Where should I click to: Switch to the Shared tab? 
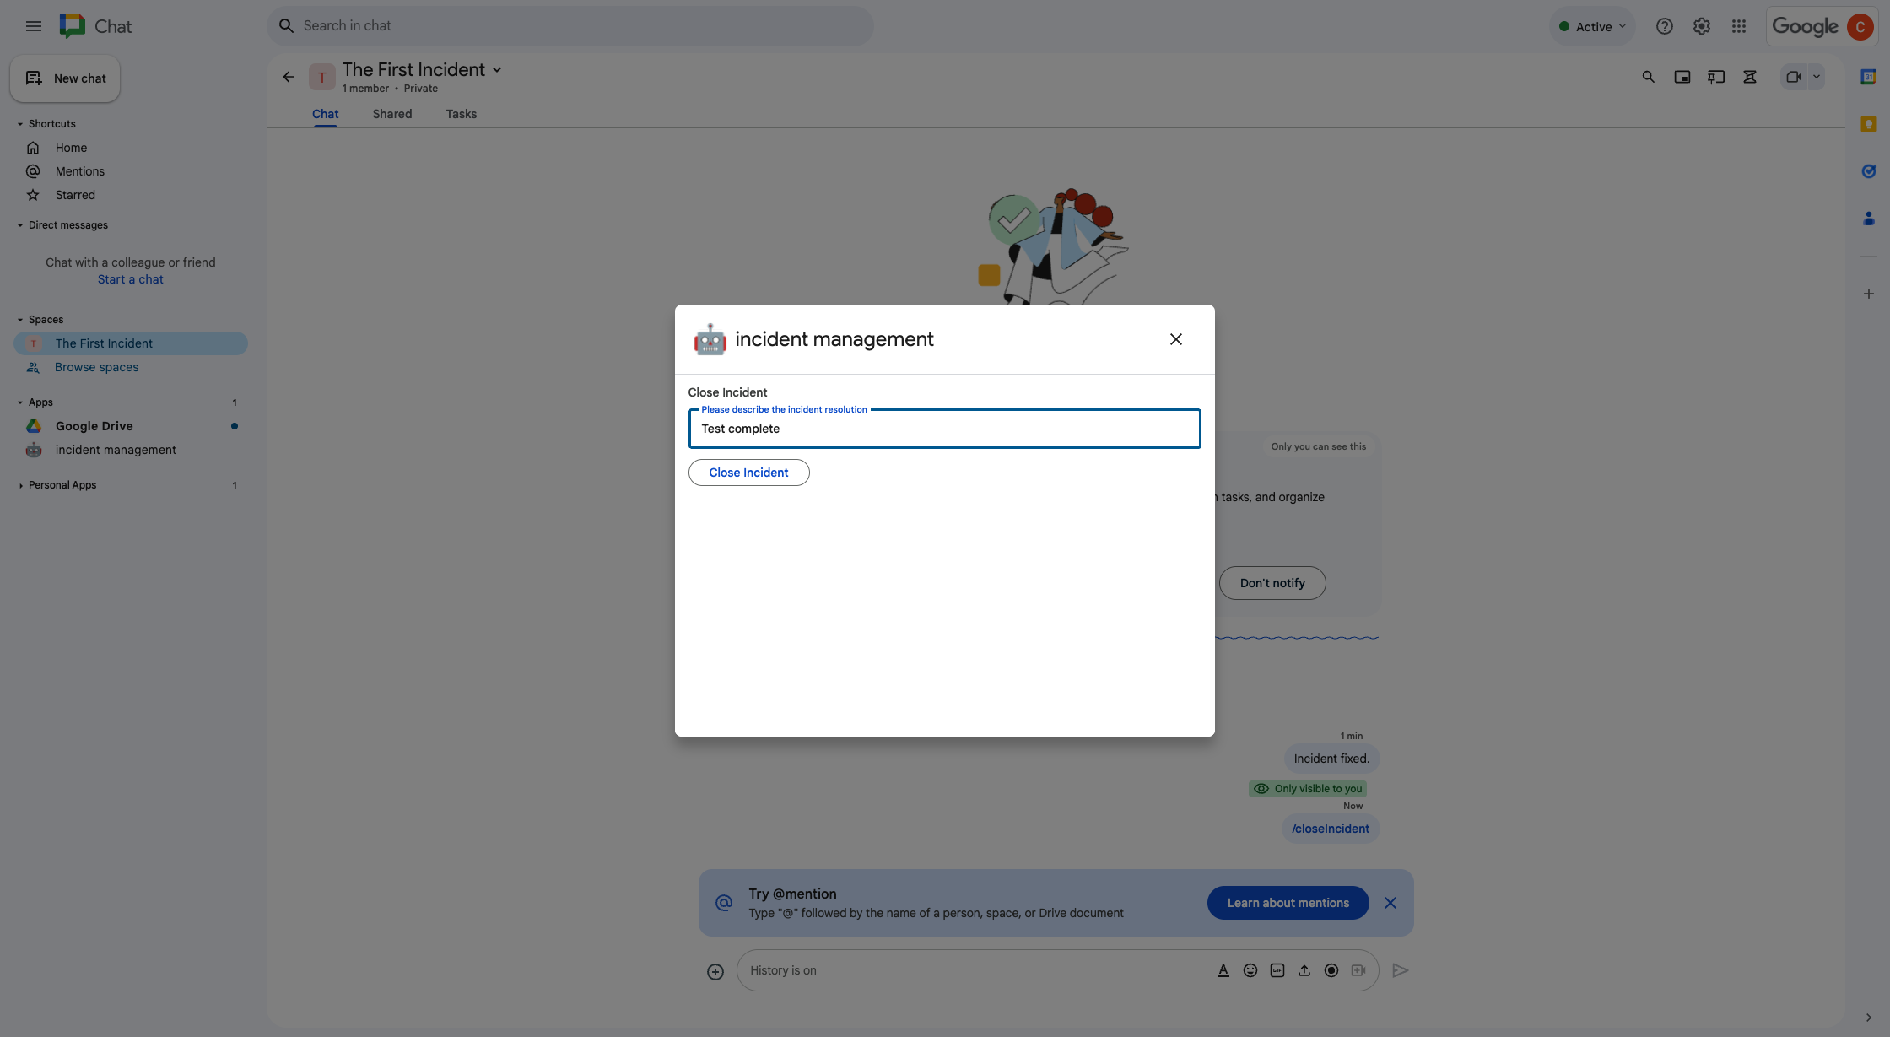pos(391,114)
